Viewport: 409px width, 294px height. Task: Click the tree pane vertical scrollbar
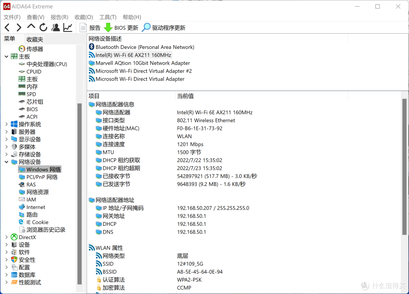tap(80, 194)
